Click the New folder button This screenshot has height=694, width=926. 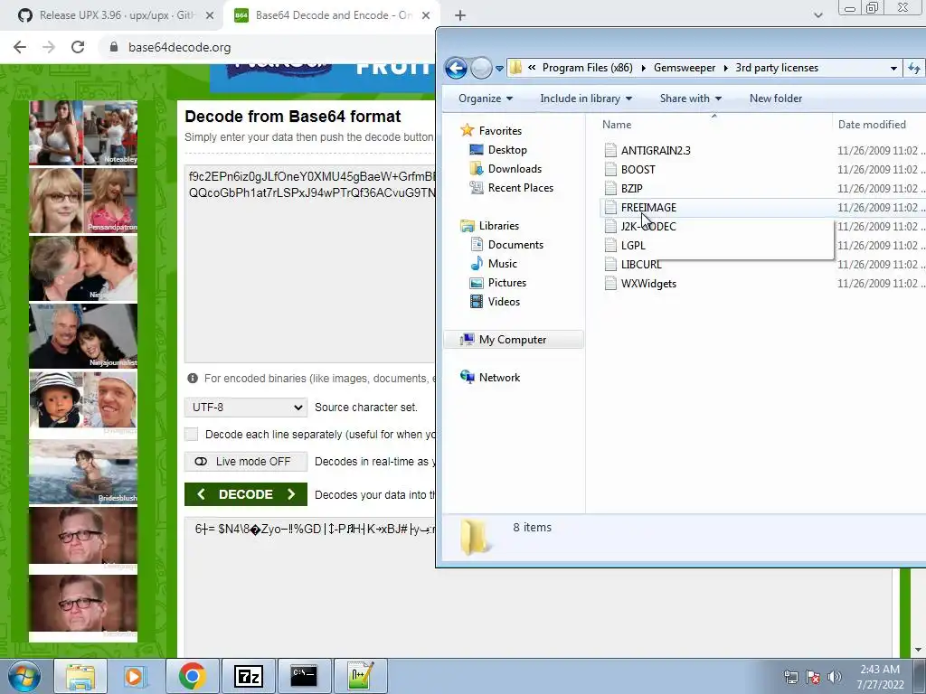[x=775, y=98]
